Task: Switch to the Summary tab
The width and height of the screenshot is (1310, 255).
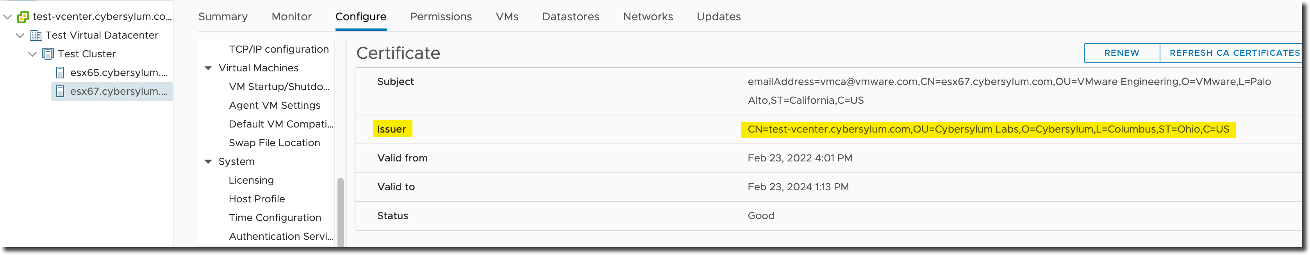Action: click(x=223, y=17)
